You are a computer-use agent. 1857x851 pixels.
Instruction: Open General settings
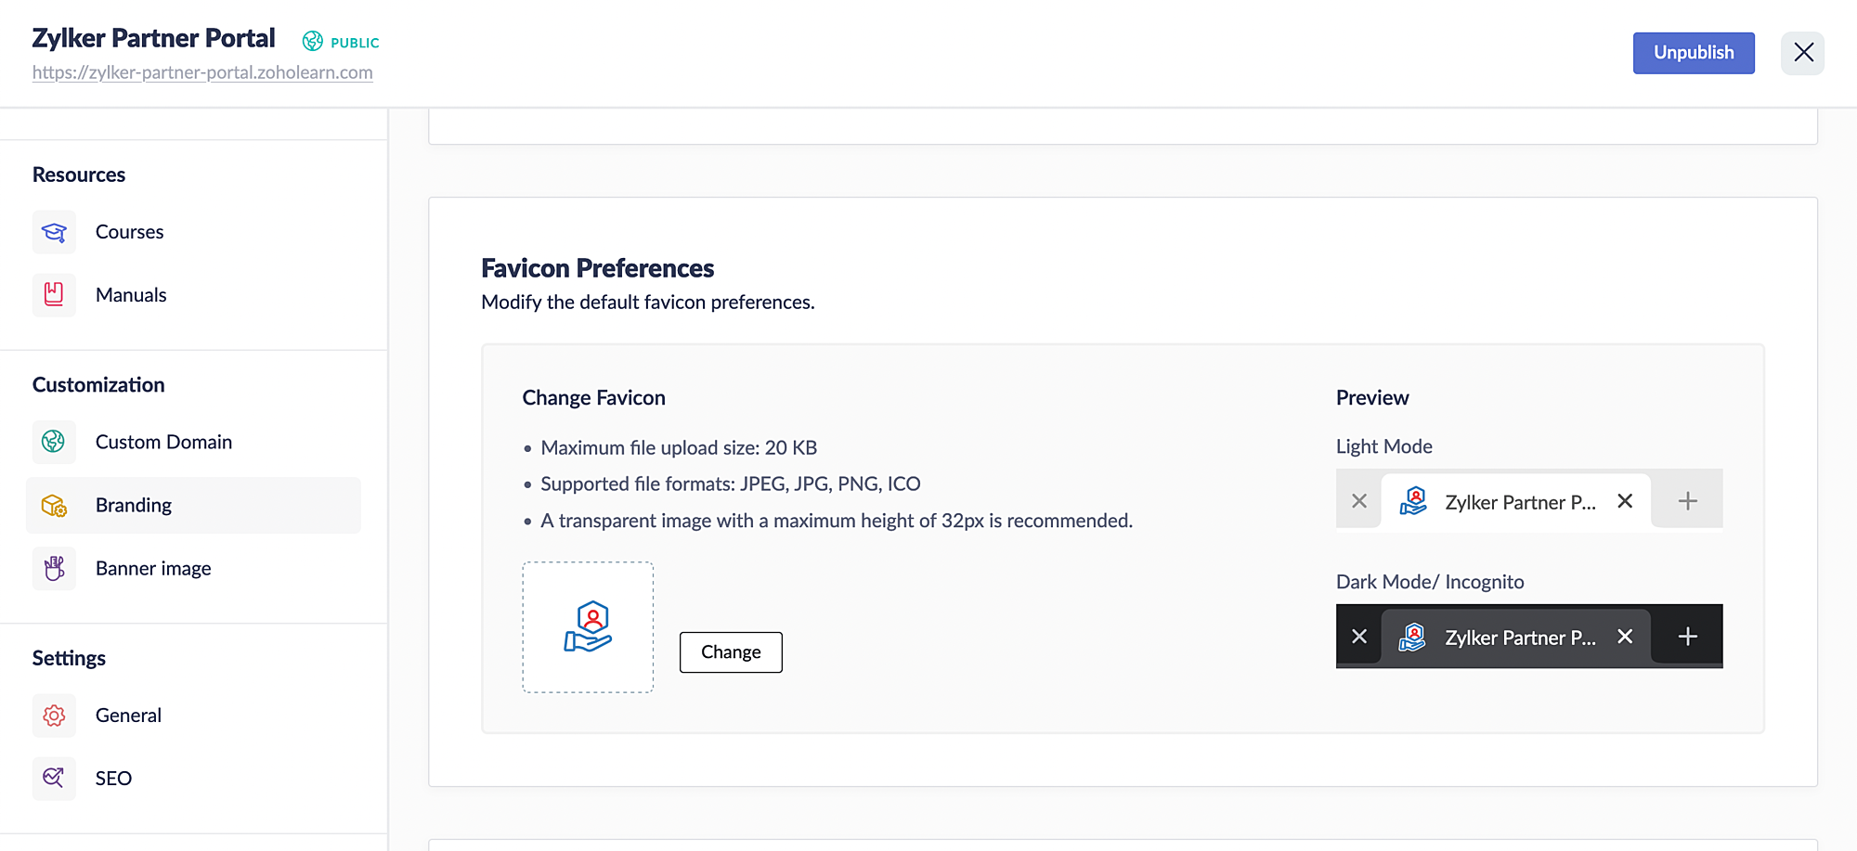(193, 716)
